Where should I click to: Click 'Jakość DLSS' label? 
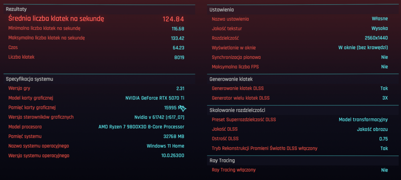(225, 129)
